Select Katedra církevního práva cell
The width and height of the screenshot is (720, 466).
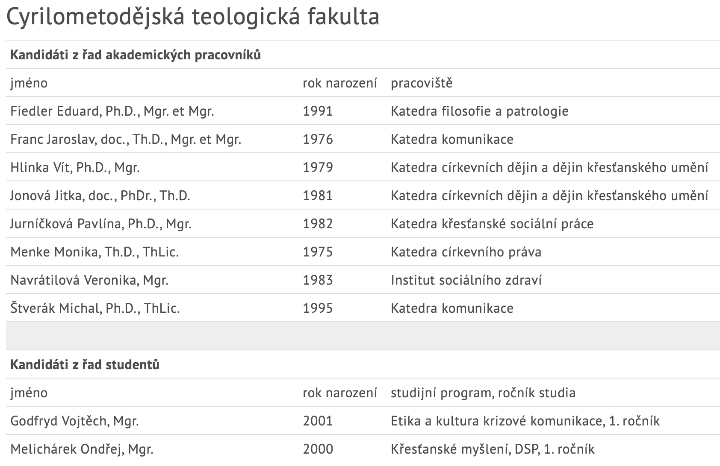pos(466,252)
